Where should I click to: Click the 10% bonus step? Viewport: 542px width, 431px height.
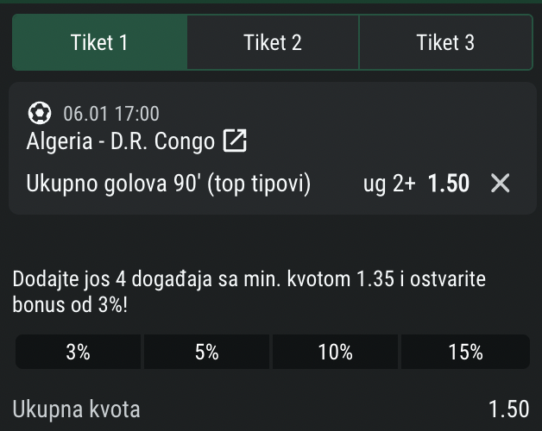pos(335,352)
